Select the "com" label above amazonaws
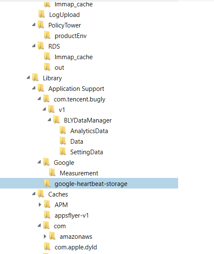Image resolution: width=214 pixels, height=254 pixels. [60, 226]
